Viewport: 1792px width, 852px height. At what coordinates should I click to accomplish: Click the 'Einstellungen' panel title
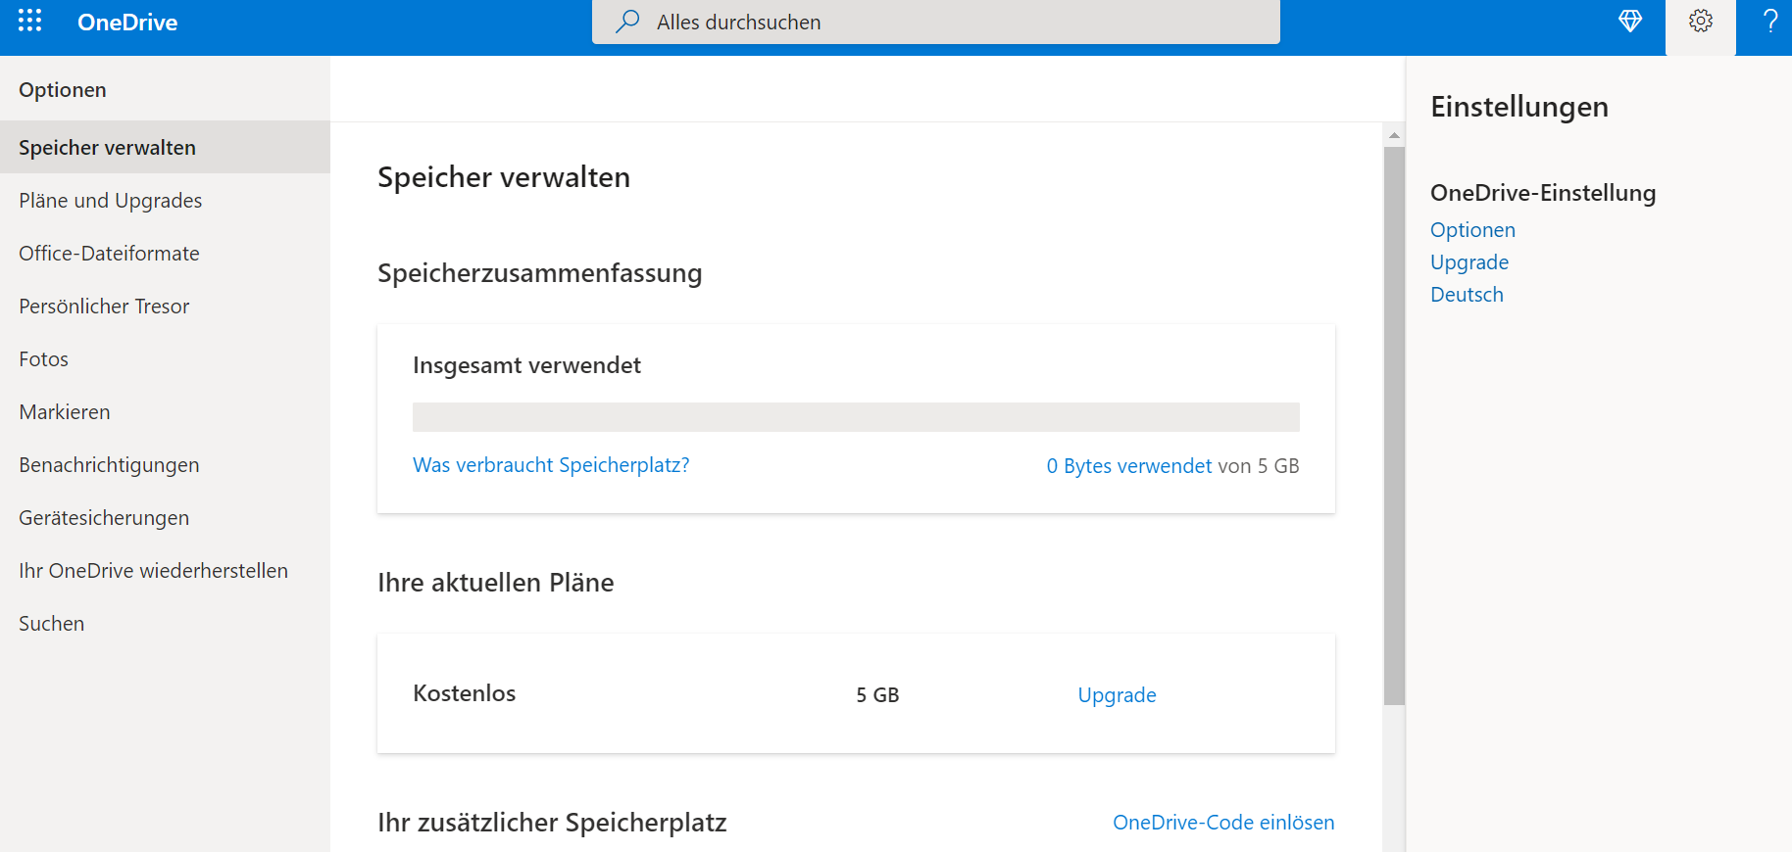(1519, 107)
